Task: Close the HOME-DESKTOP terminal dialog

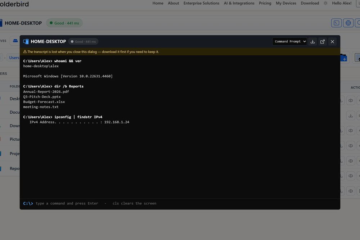Action: tap(332, 41)
